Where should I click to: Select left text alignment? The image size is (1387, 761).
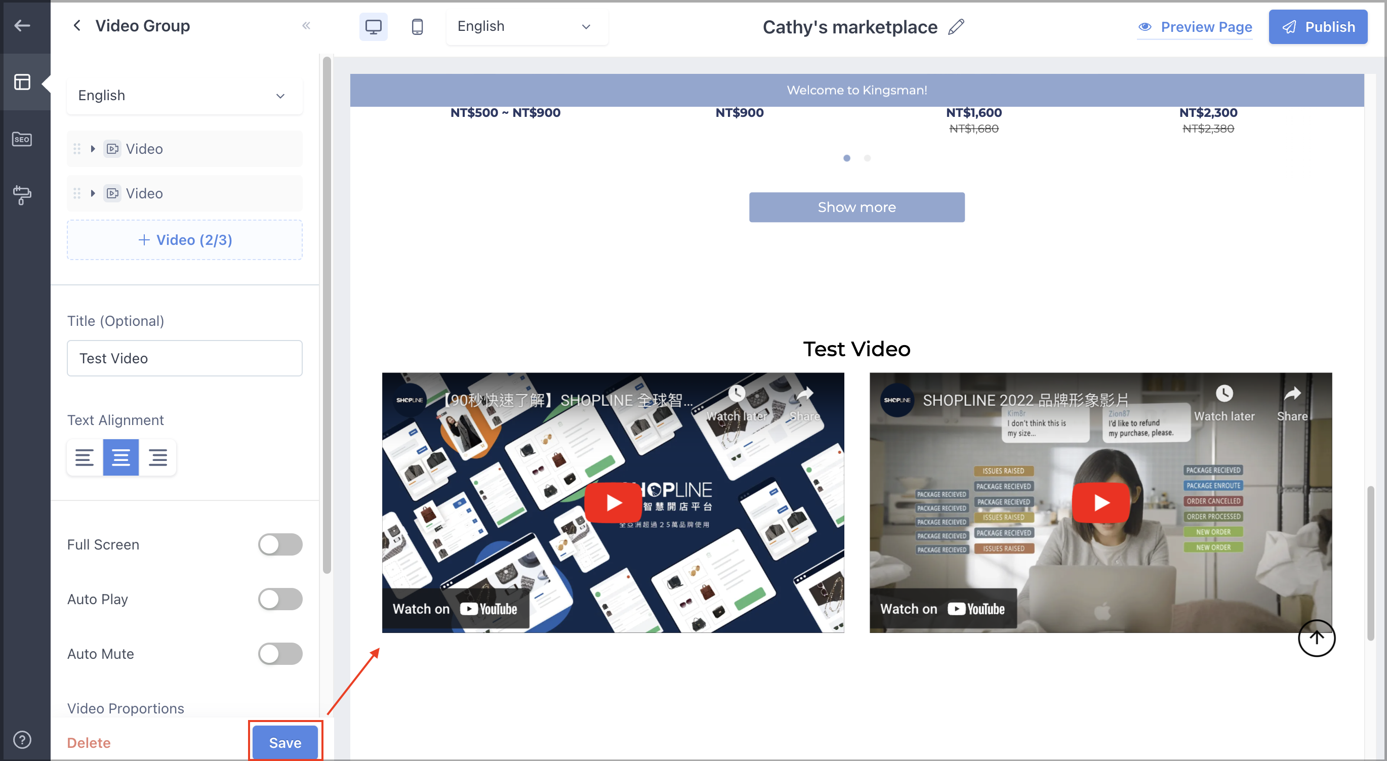[x=85, y=457]
